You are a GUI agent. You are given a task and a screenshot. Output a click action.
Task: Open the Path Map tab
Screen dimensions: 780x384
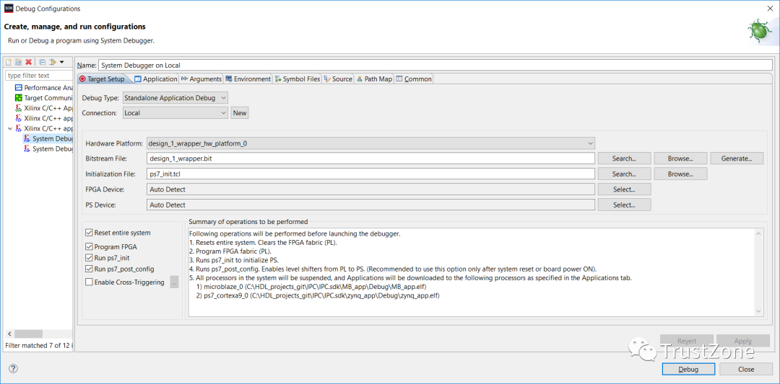point(374,79)
